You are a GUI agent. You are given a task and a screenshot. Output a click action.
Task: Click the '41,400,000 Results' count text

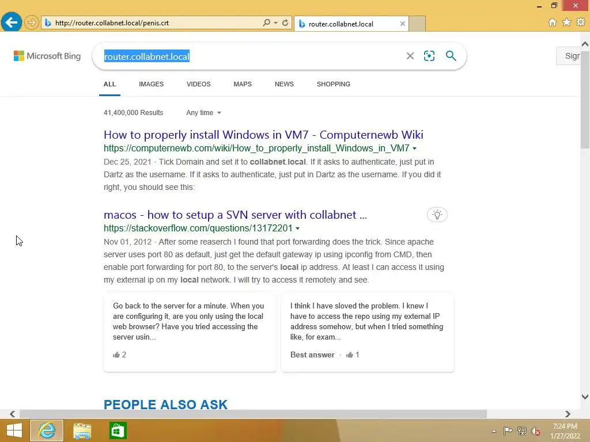[x=133, y=113]
